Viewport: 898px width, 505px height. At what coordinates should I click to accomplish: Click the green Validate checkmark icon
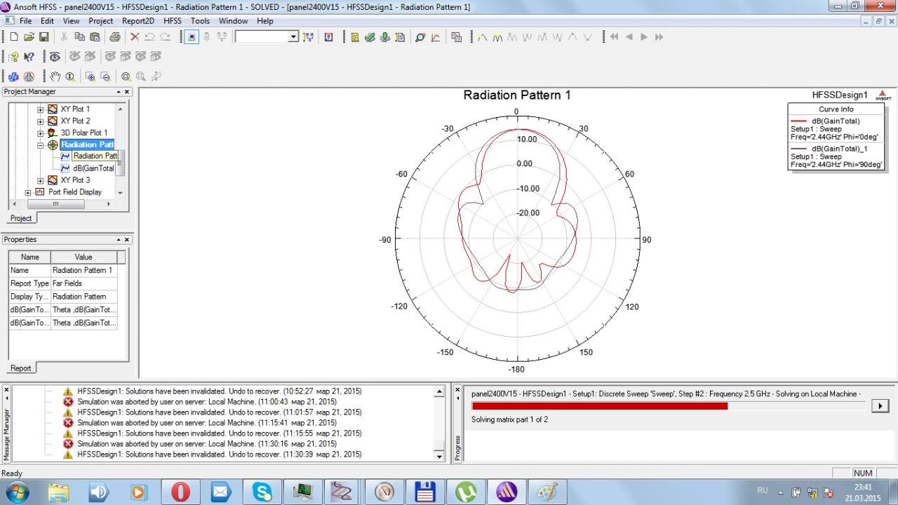click(x=370, y=37)
